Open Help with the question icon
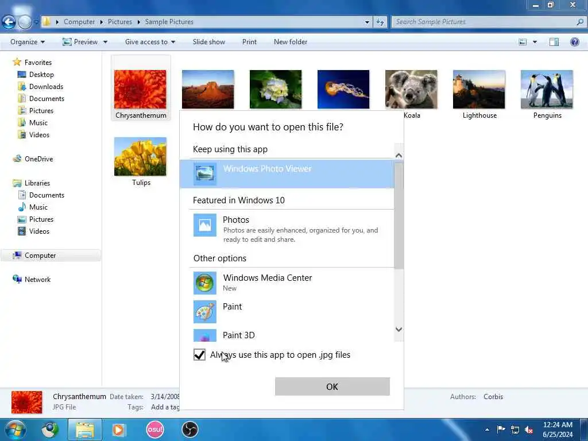 574,42
